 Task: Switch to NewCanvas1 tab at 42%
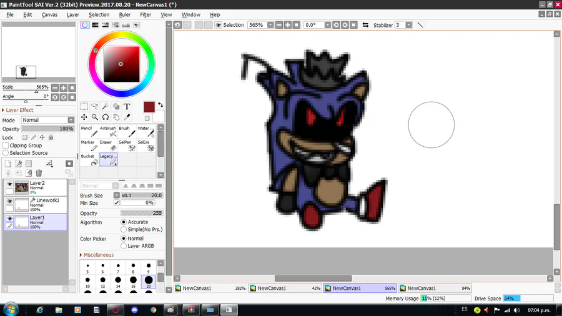[285, 288]
